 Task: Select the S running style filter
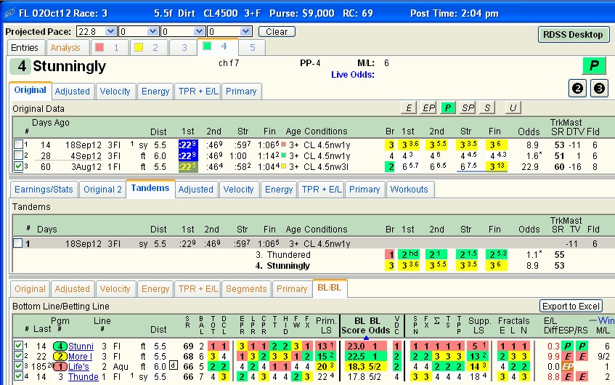pyautogui.click(x=487, y=108)
